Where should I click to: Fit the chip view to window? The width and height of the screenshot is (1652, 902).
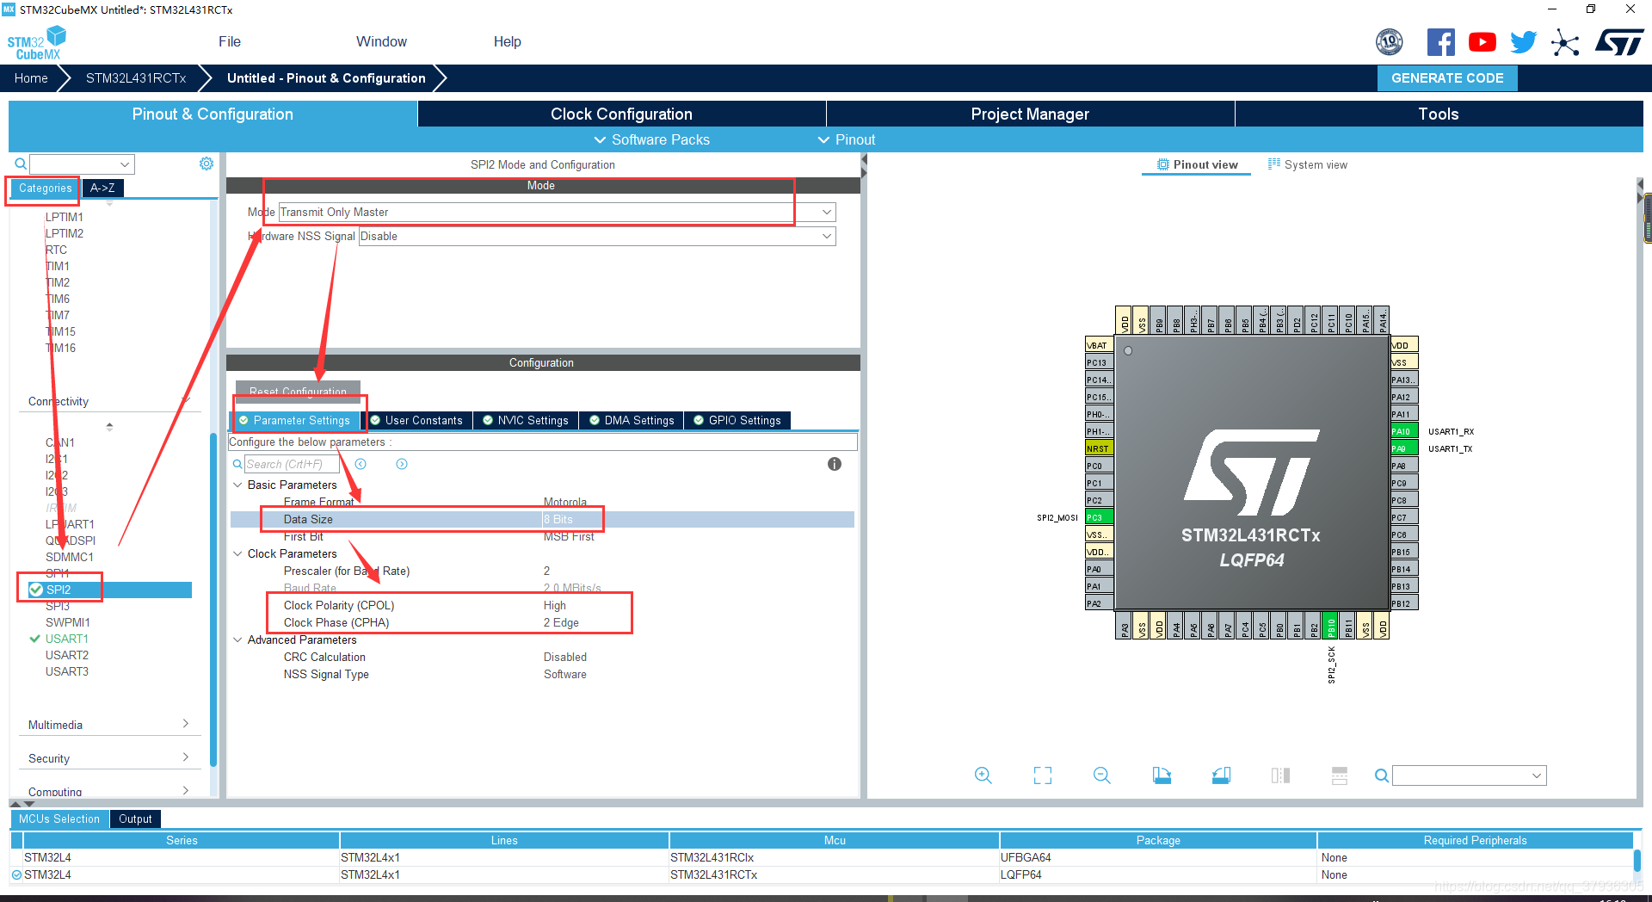coord(1043,775)
